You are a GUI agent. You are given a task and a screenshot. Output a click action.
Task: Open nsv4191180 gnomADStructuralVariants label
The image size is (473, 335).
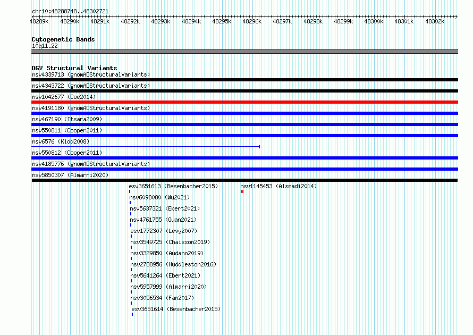pos(91,108)
